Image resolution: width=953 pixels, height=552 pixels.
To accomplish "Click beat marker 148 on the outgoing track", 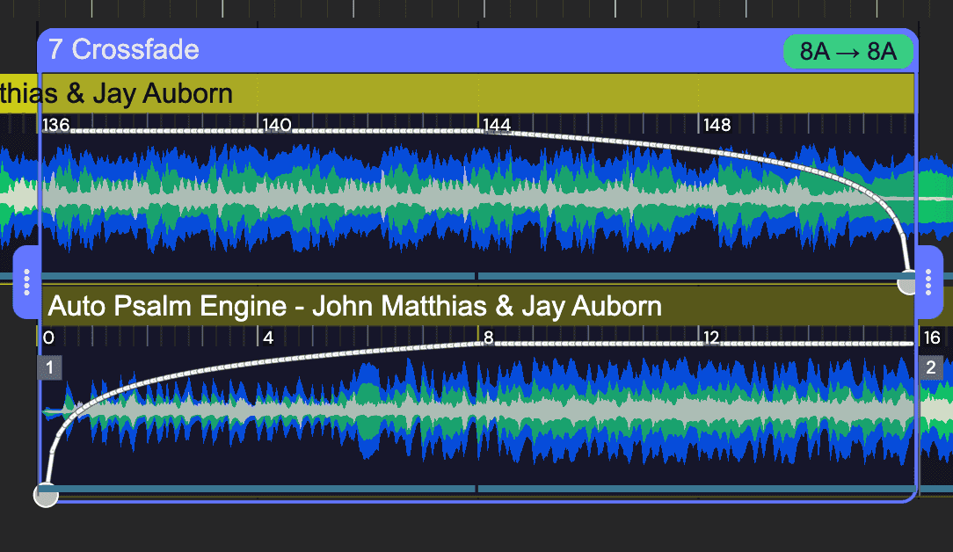I will point(717,125).
